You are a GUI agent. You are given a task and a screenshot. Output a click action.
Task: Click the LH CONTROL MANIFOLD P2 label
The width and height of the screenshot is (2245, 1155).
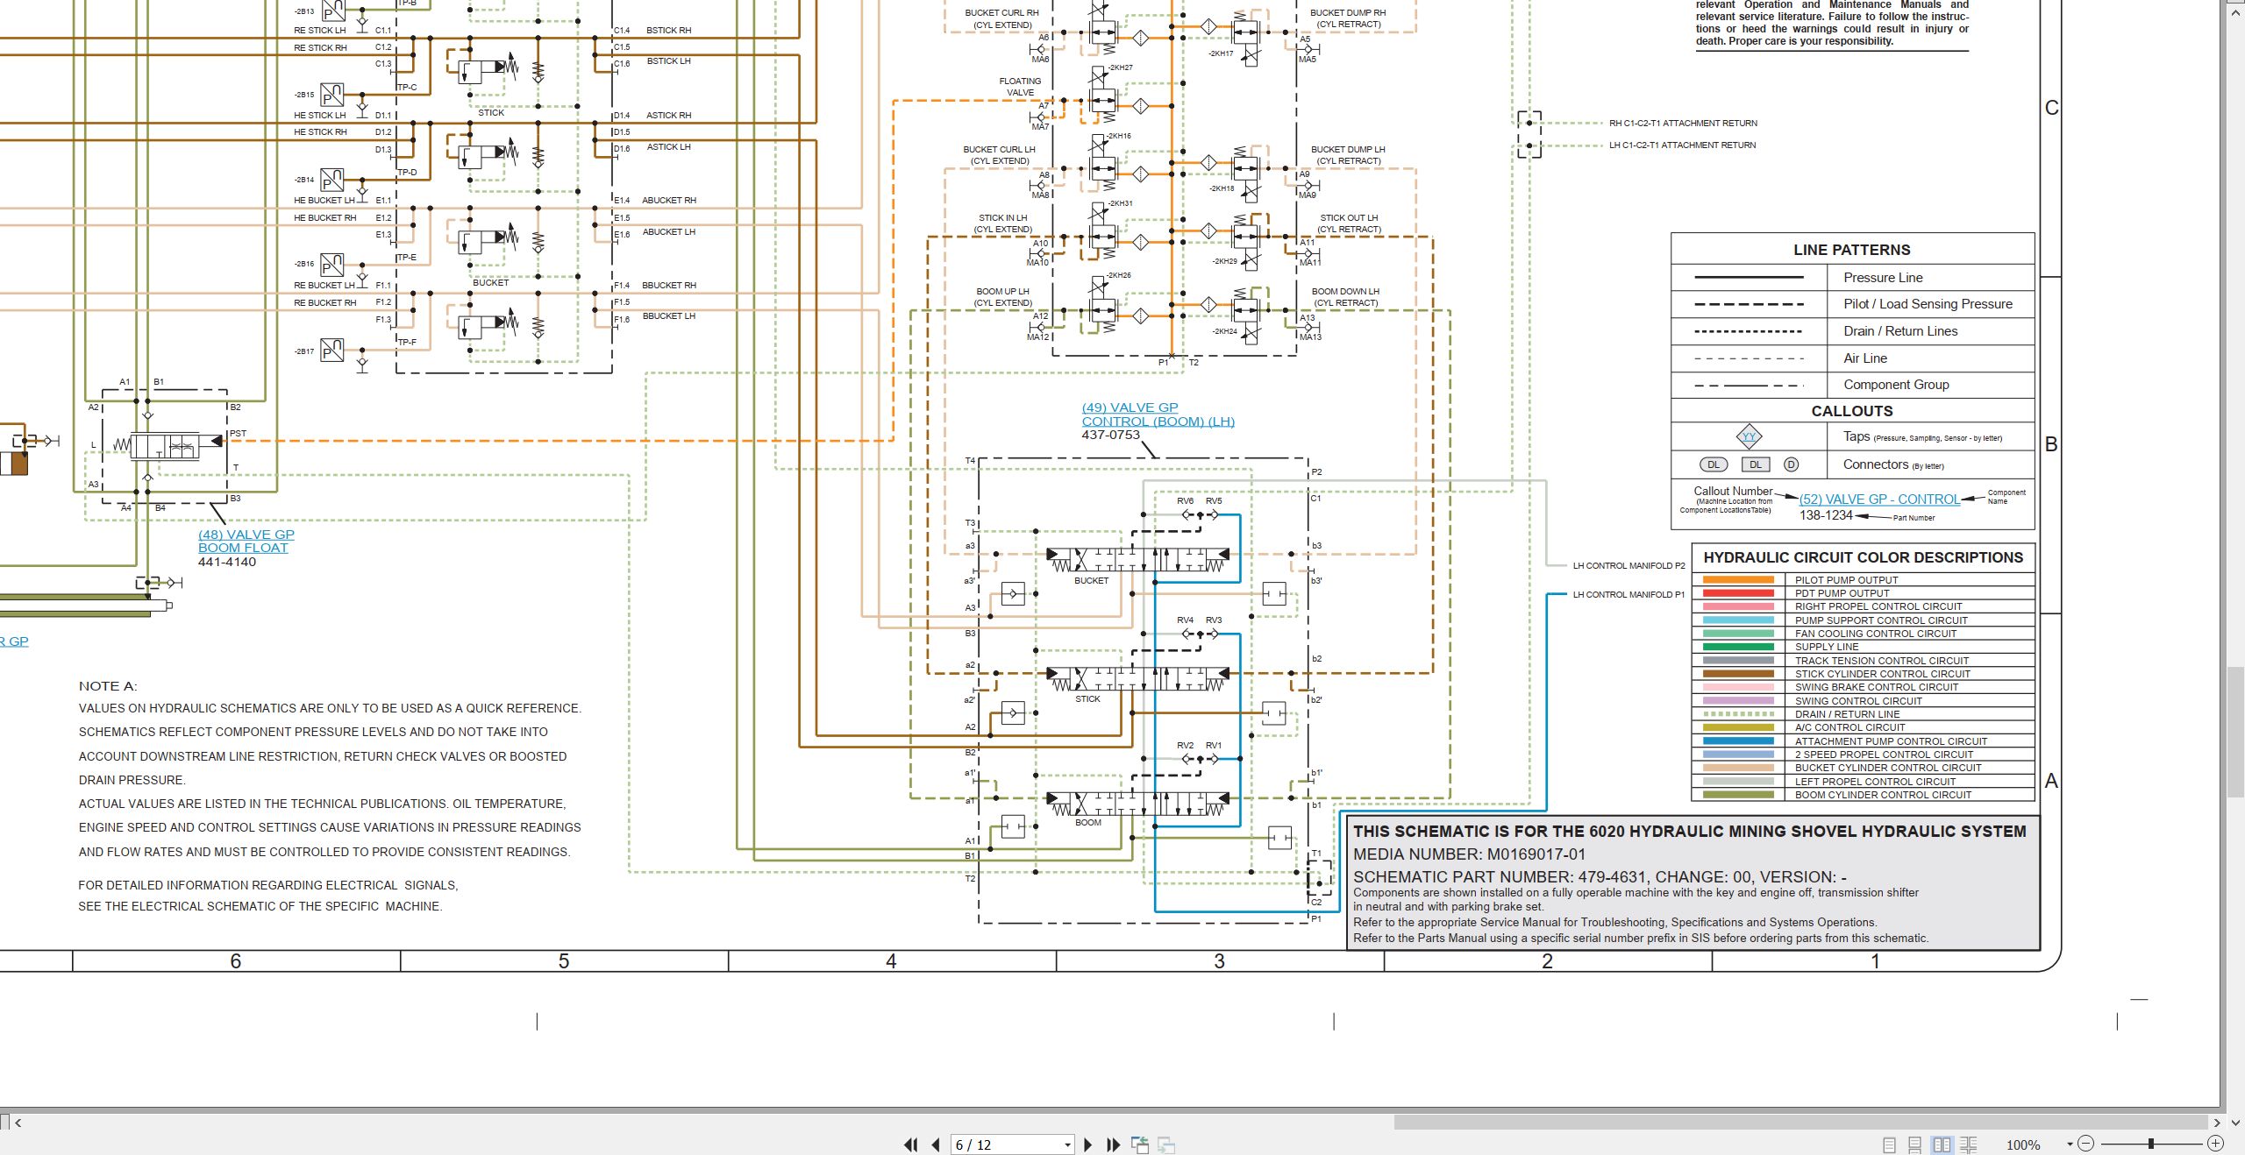click(x=1629, y=566)
